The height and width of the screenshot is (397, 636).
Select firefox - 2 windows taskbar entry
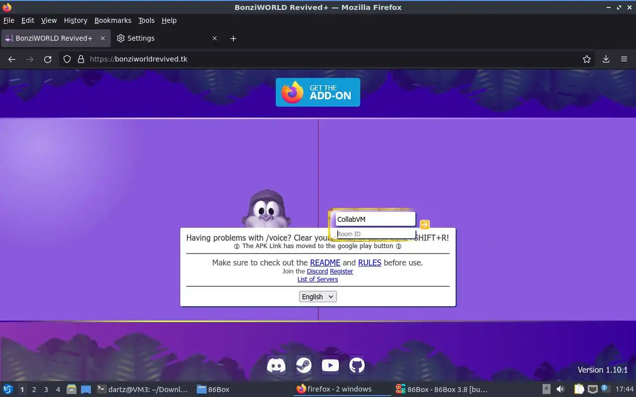pos(342,390)
